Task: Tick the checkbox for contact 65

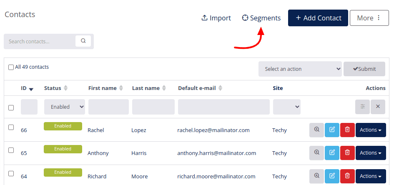Action: point(11,150)
